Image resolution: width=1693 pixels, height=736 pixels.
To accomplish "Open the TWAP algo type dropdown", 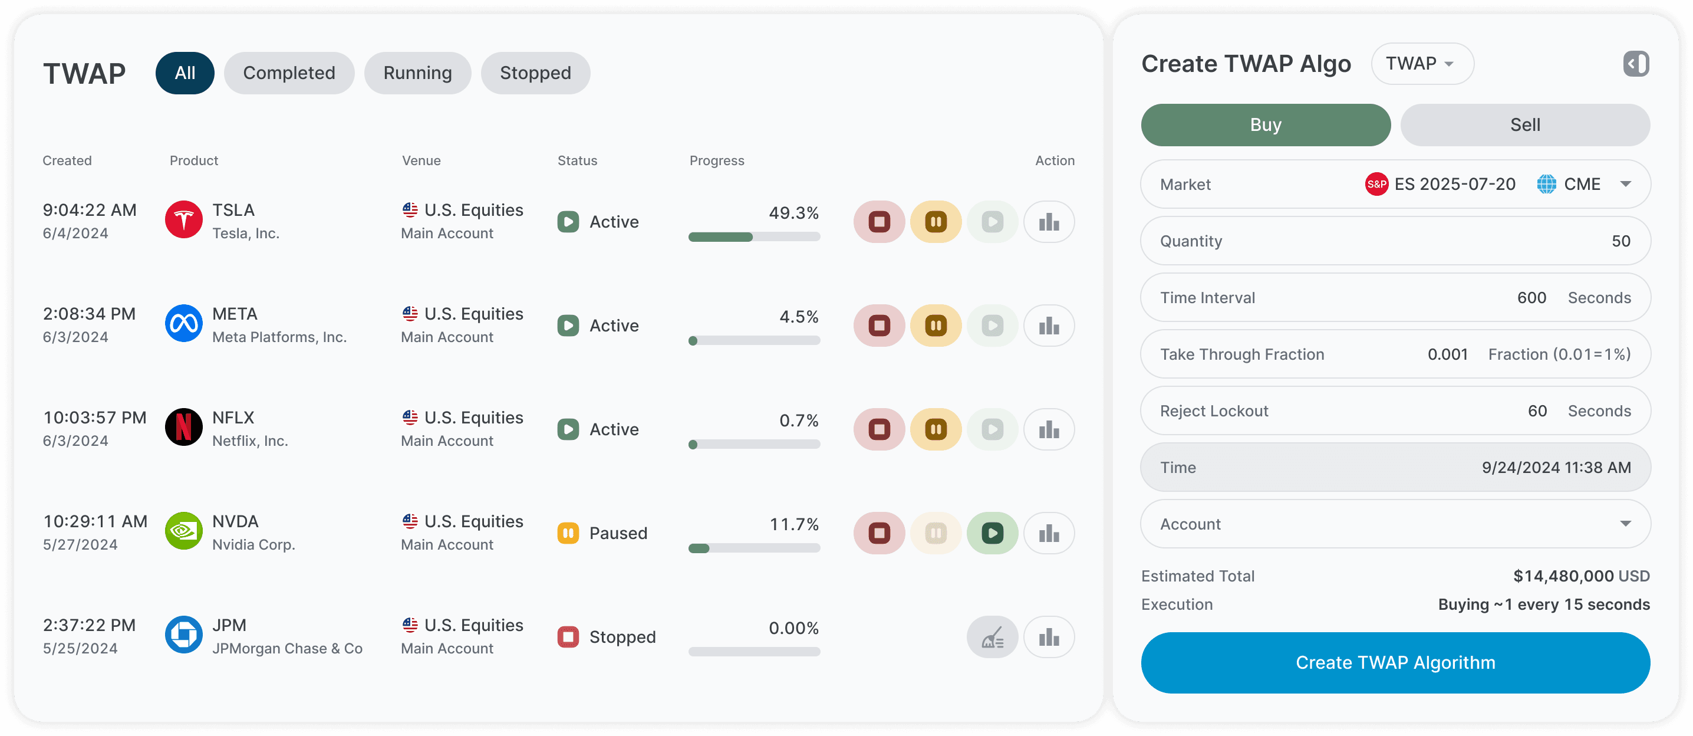I will (1422, 64).
